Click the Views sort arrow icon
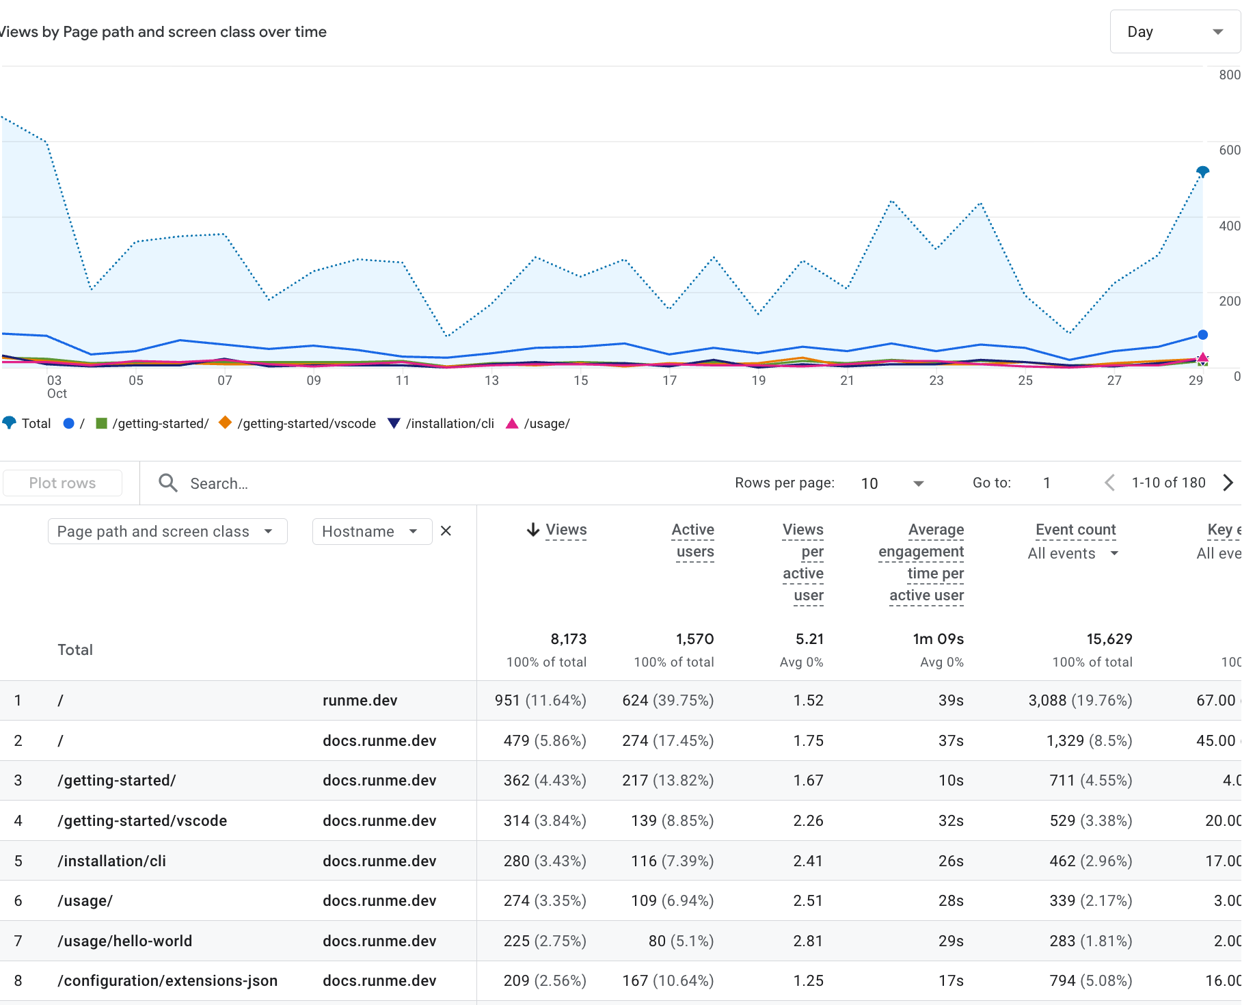The width and height of the screenshot is (1242, 1005). [533, 530]
